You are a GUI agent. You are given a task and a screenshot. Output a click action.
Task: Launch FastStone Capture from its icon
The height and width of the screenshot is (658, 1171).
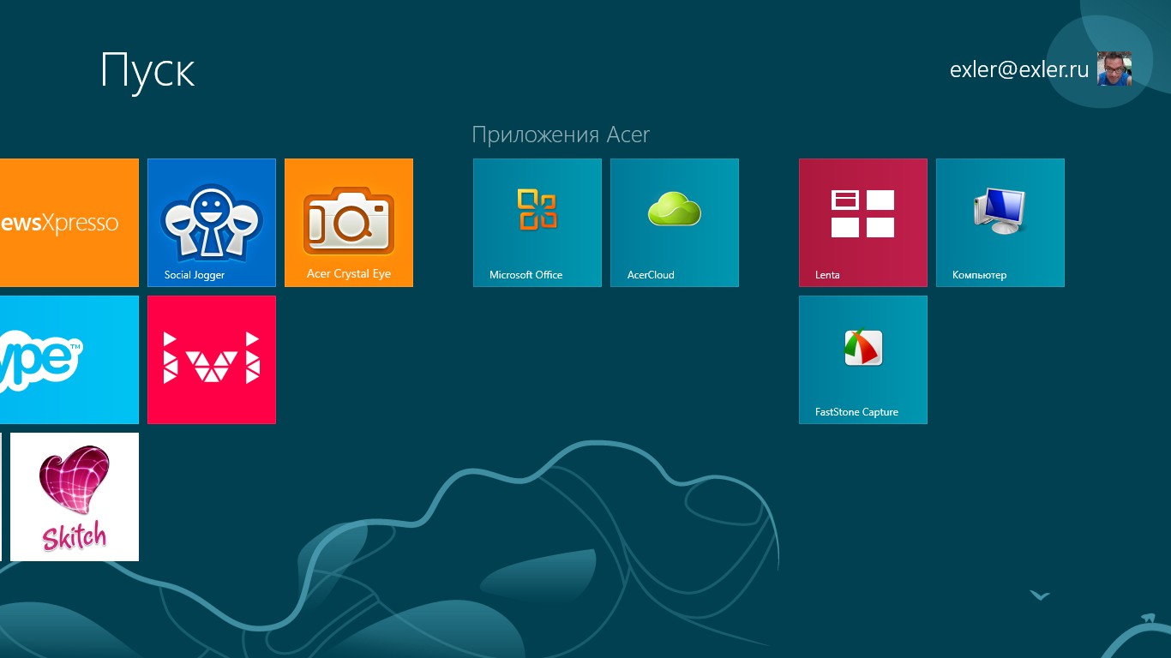point(863,348)
